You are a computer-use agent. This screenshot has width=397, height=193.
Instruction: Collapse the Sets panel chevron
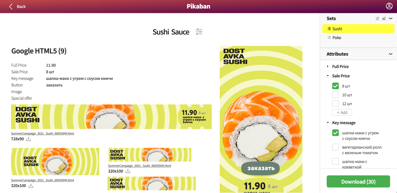coord(390,18)
